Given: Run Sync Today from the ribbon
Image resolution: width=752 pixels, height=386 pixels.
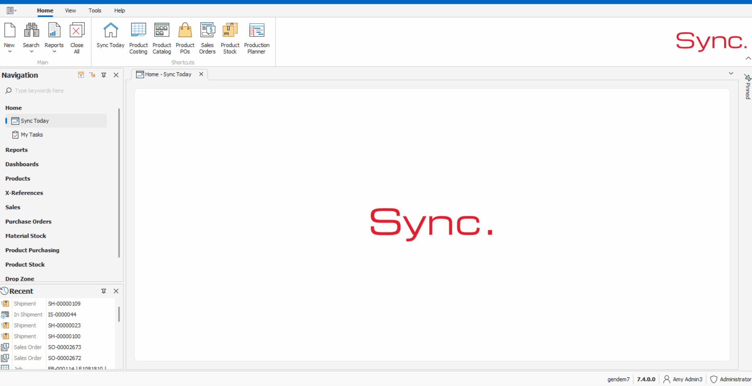Looking at the screenshot, I should pyautogui.click(x=110, y=36).
